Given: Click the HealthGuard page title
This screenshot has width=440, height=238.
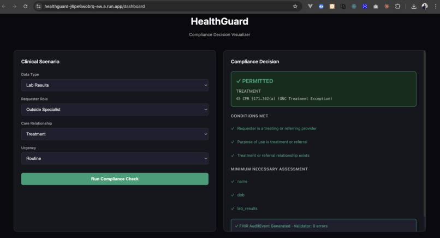Looking at the screenshot, I should pos(219,21).
